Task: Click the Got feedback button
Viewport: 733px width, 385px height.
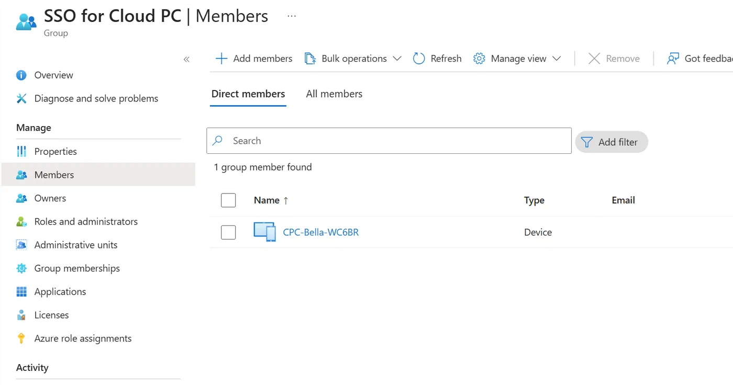Action: [x=699, y=59]
